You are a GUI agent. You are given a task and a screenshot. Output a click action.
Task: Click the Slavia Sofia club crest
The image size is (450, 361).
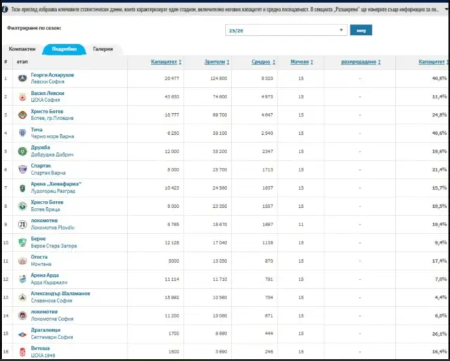23,297
